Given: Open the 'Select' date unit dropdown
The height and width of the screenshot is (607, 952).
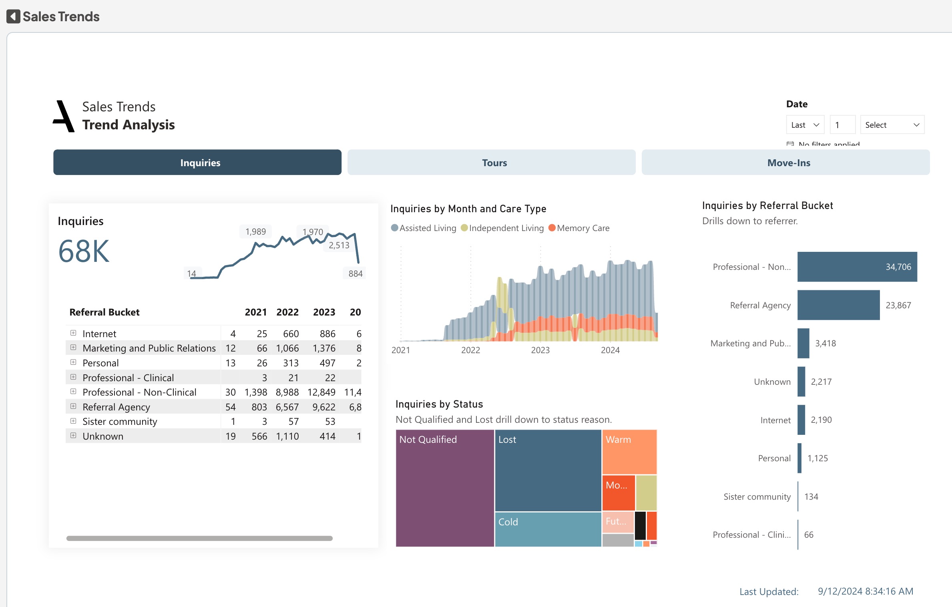Looking at the screenshot, I should (x=892, y=125).
